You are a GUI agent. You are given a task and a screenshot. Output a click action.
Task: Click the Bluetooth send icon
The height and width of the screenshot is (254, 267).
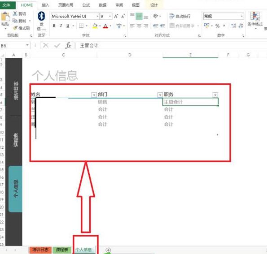coord(41,16)
